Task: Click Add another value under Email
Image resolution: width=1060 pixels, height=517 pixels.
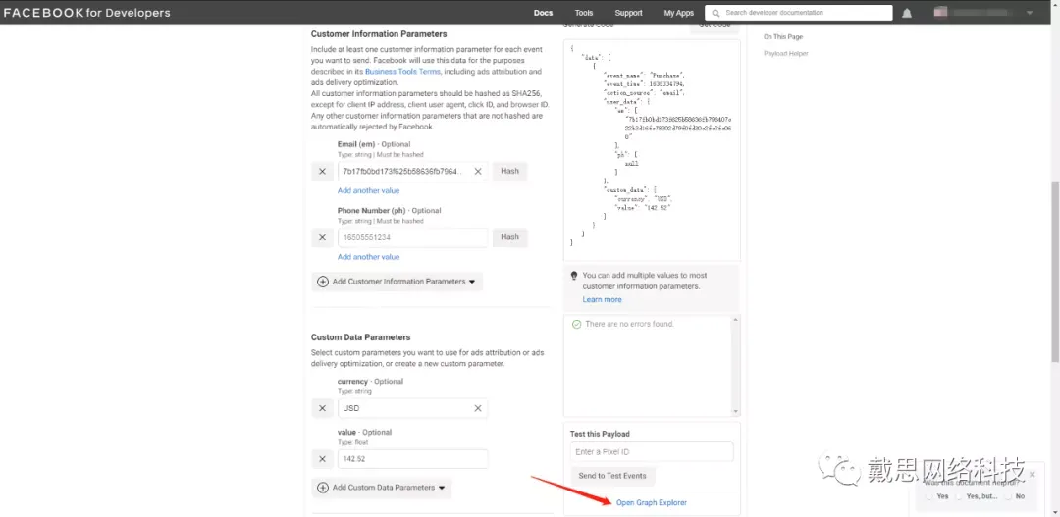Action: tap(368, 190)
